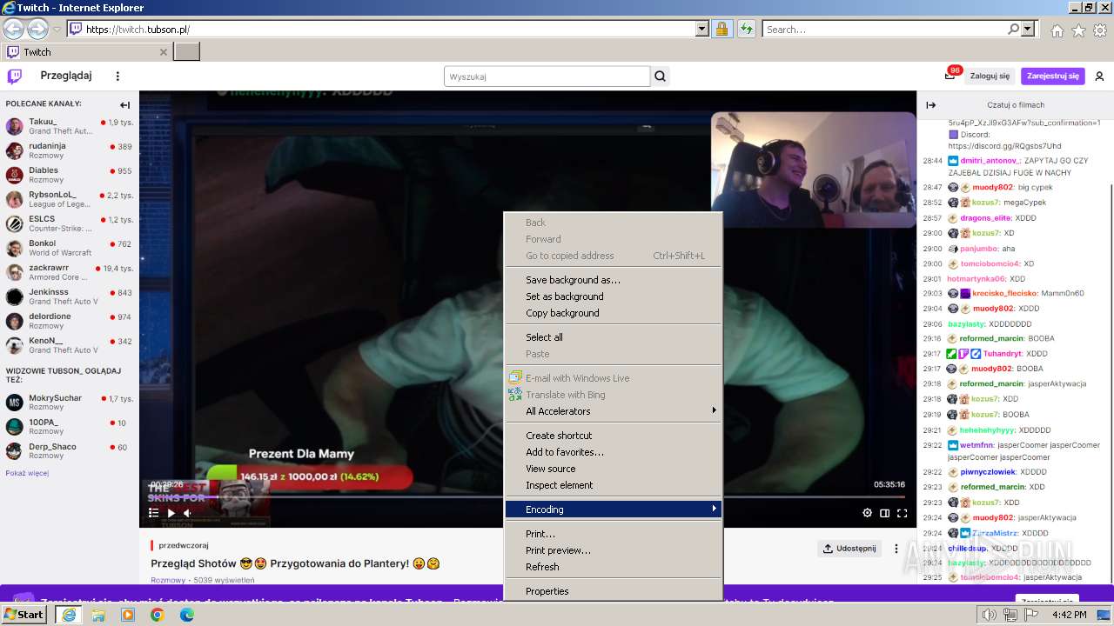
Task: Open rudaninja channel in sidebar
Action: pos(69,150)
